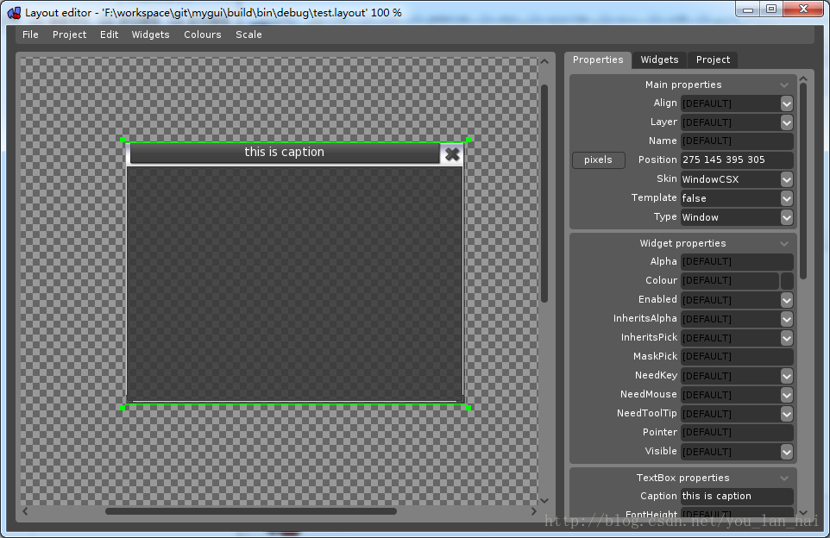Click the MaskPick input field
Image resolution: width=830 pixels, height=538 pixels.
click(737, 357)
